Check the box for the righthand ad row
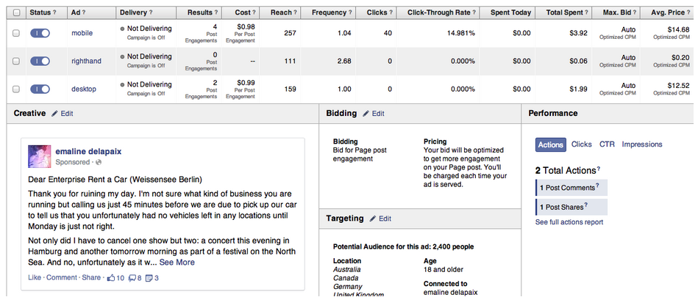Image resolution: width=698 pixels, height=297 pixels. click(x=16, y=62)
